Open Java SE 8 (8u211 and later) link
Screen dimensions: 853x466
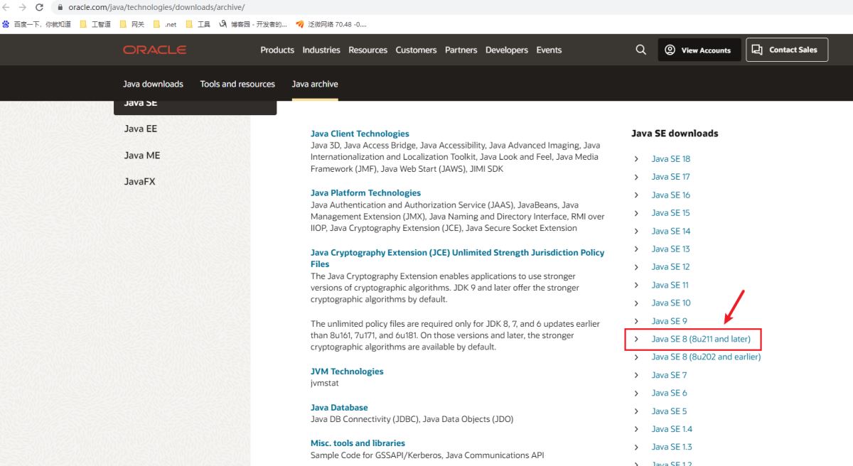pyautogui.click(x=701, y=339)
